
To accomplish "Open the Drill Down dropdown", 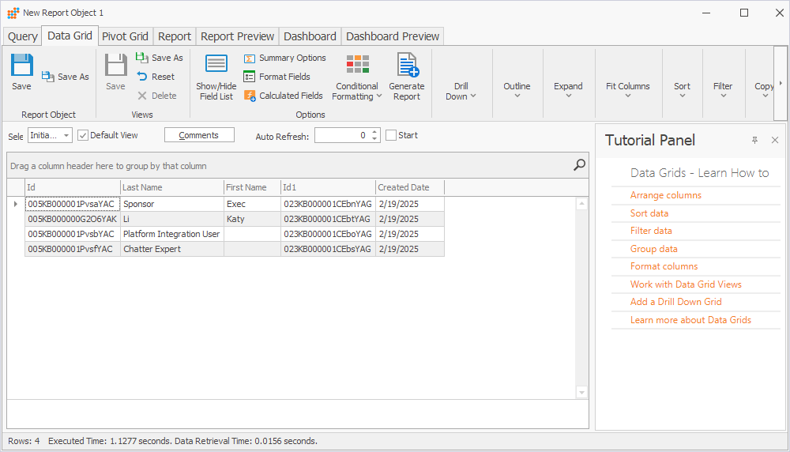I will click(461, 91).
